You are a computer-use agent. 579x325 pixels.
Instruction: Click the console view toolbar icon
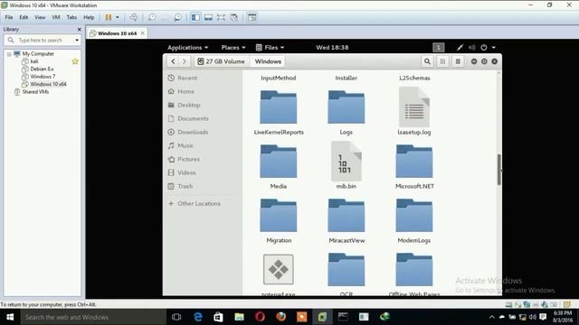[252, 17]
